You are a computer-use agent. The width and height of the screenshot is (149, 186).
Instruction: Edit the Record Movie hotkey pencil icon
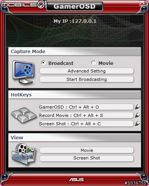[x=137, y=115]
